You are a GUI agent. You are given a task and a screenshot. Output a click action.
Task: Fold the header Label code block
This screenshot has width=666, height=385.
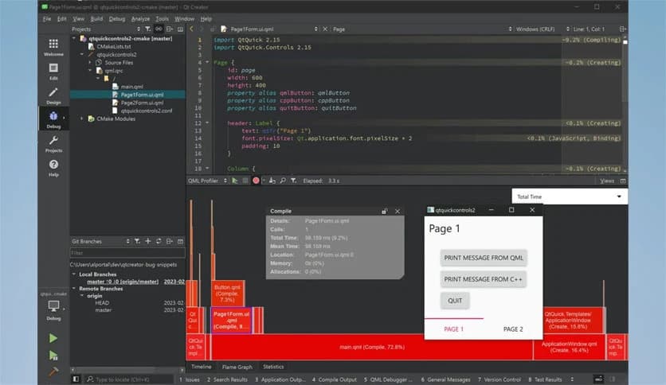click(x=207, y=123)
